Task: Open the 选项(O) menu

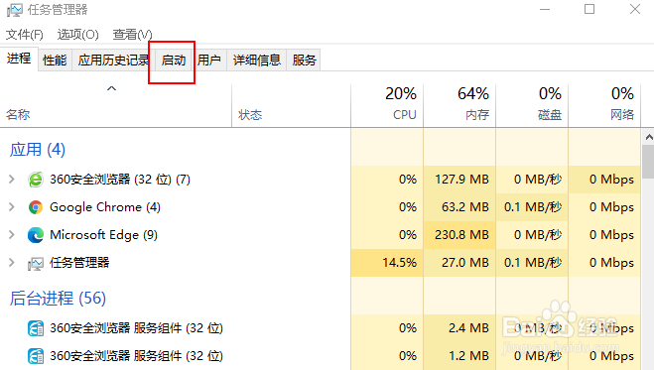Action: (x=78, y=34)
